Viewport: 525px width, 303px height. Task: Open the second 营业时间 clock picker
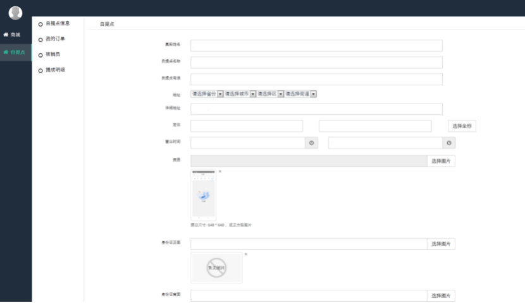(x=448, y=143)
